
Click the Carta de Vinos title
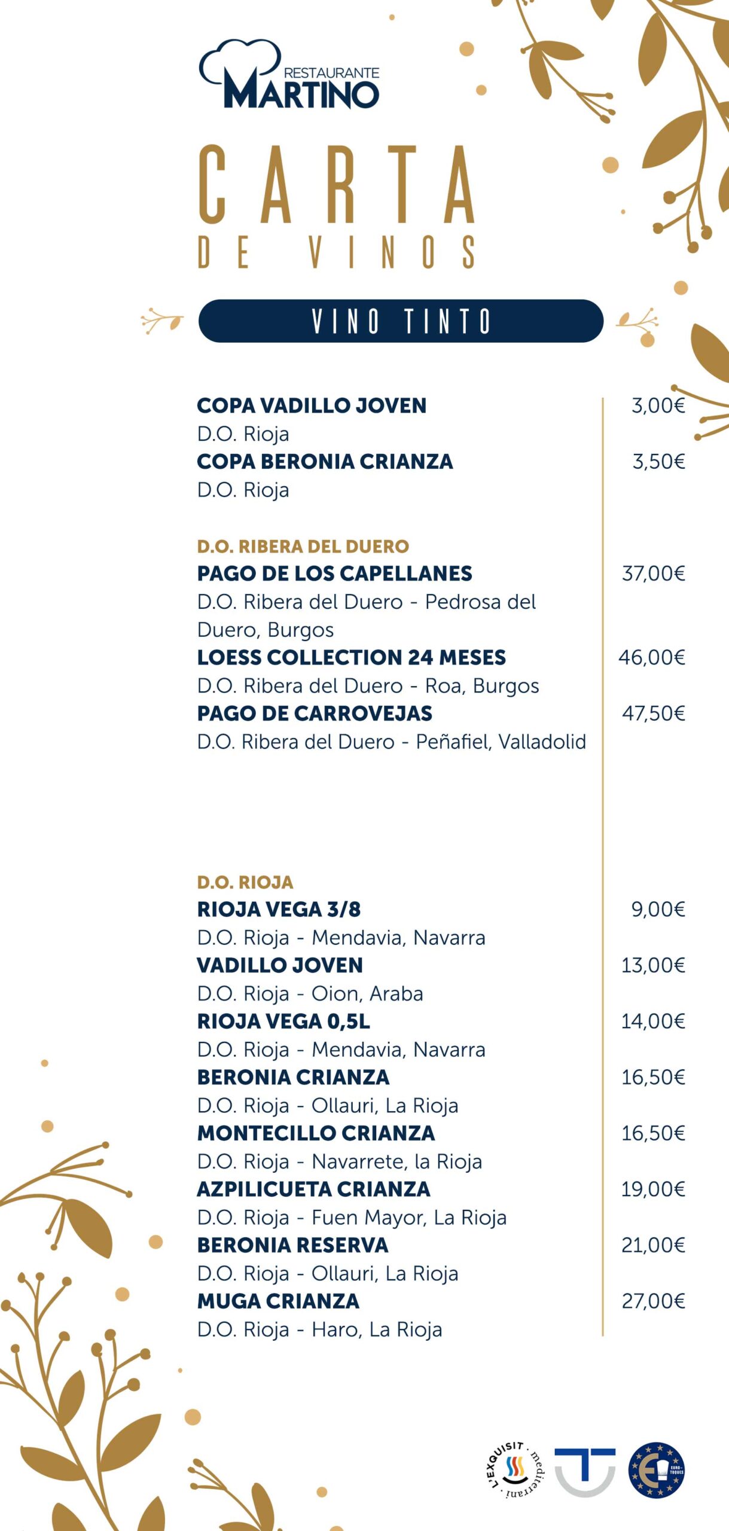(337, 206)
